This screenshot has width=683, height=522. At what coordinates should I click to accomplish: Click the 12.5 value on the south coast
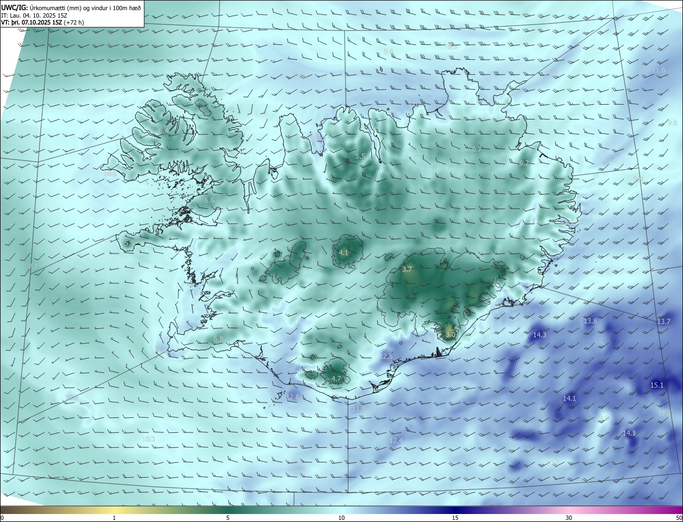(x=386, y=357)
